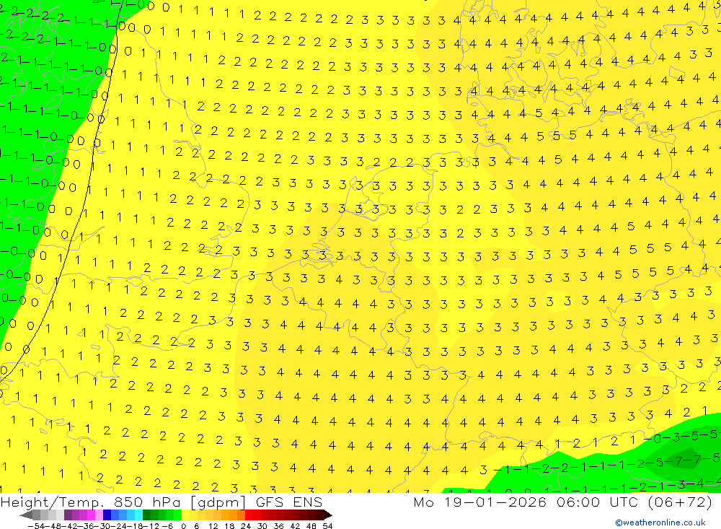The width and height of the screenshot is (721, 529).
Task: Click the positive 30 legend label
Action: pos(262,526)
